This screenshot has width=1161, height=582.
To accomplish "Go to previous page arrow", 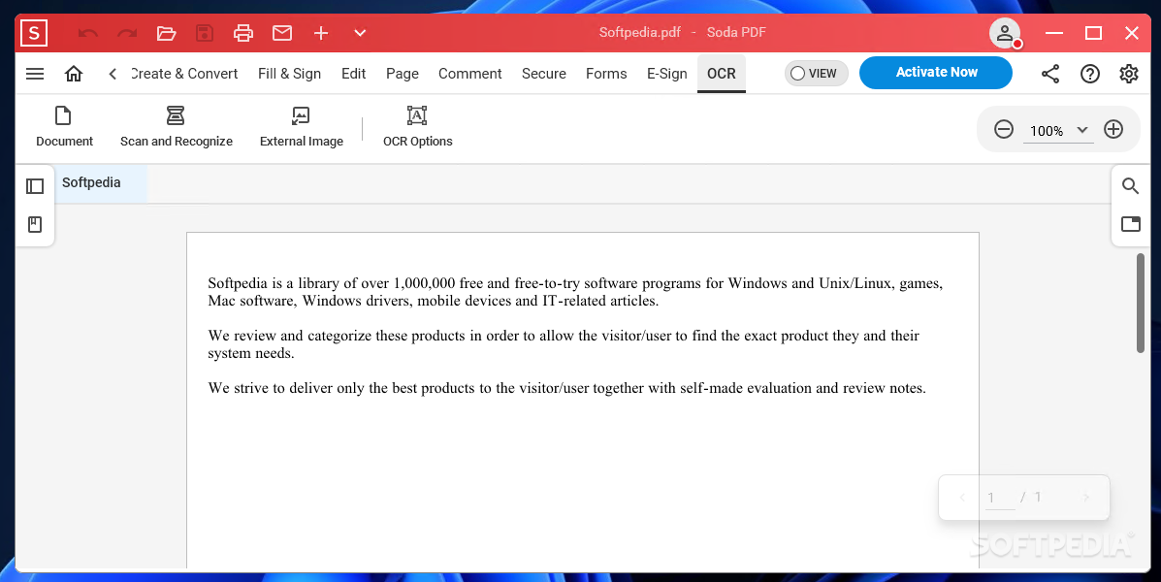I will click(962, 498).
